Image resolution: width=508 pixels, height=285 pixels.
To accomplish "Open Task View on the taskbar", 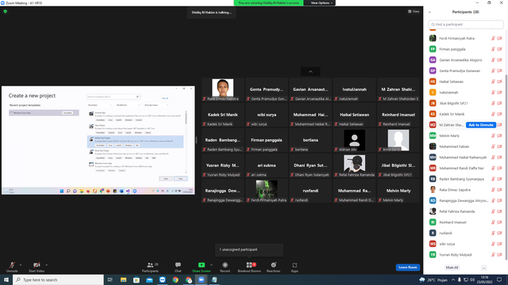I will (110, 279).
